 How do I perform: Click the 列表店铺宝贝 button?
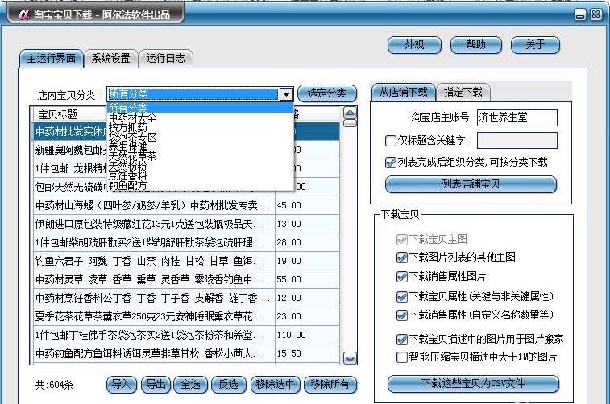471,184
